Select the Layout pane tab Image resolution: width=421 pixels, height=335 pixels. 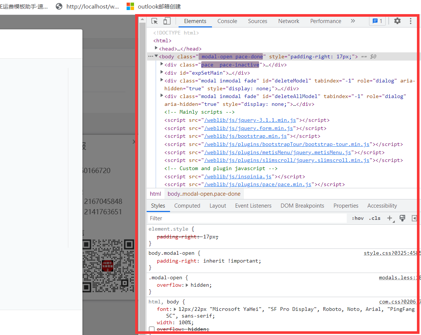tap(218, 206)
